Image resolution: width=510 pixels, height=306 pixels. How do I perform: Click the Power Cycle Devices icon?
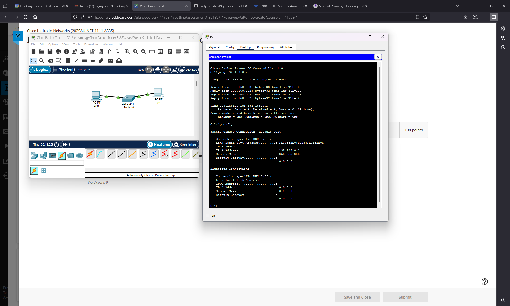click(x=56, y=144)
